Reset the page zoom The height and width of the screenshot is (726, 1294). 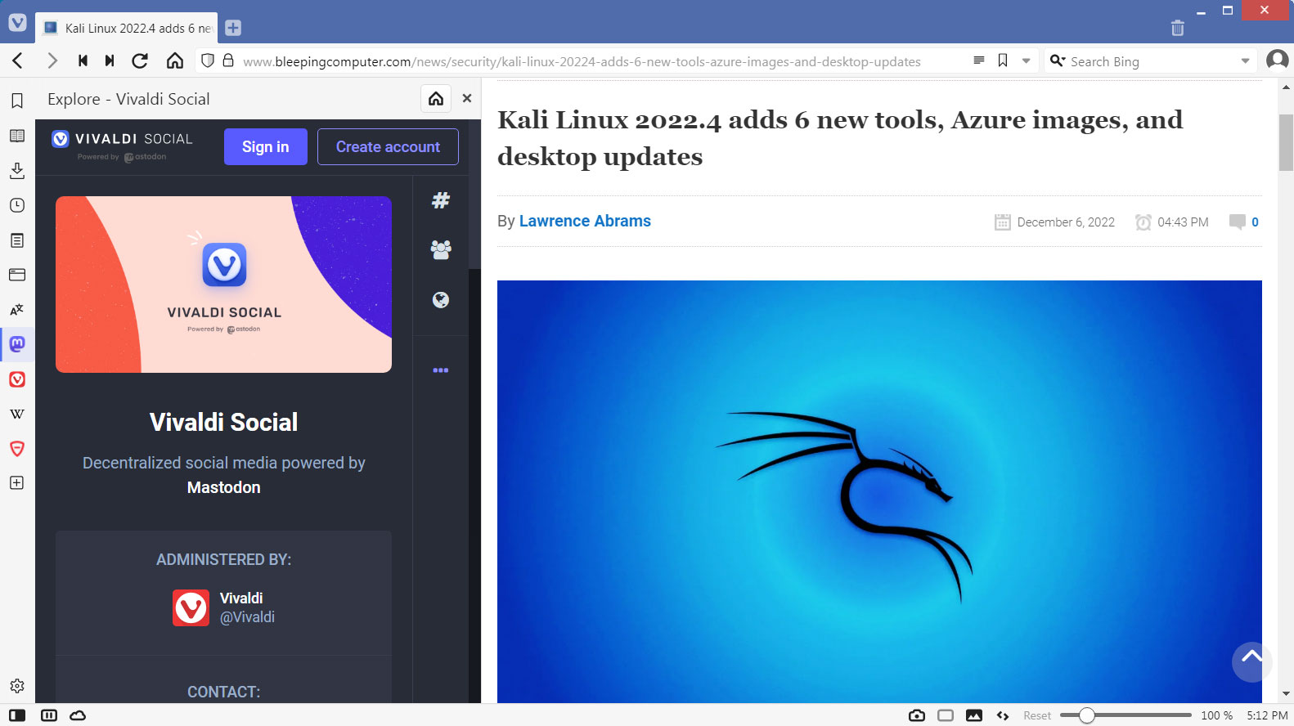click(x=1037, y=715)
